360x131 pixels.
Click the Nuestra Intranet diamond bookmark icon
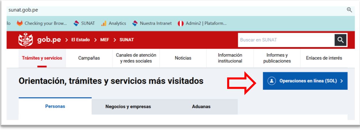[x=135, y=24]
